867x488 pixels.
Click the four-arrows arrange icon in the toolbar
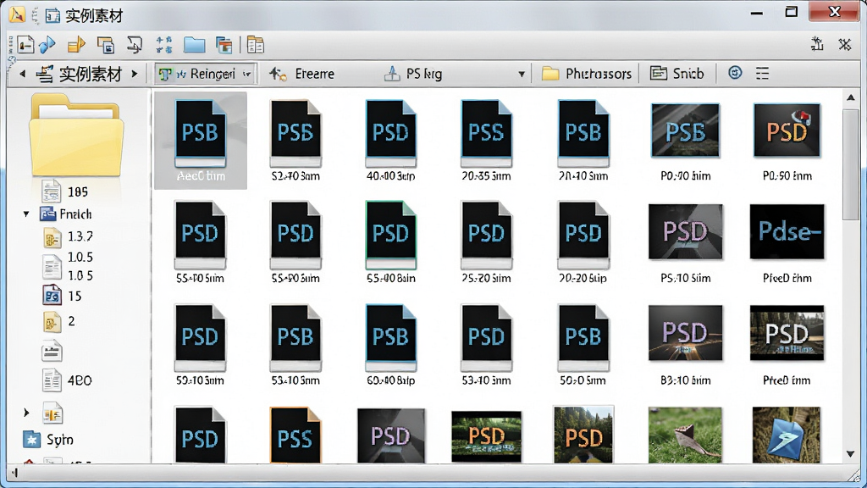click(x=163, y=45)
